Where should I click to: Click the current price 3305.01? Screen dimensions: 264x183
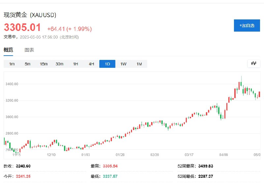coord(22,27)
